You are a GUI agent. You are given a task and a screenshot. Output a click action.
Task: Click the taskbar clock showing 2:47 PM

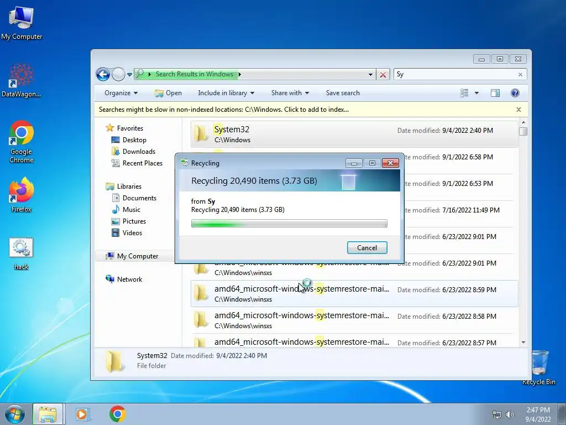point(538,414)
